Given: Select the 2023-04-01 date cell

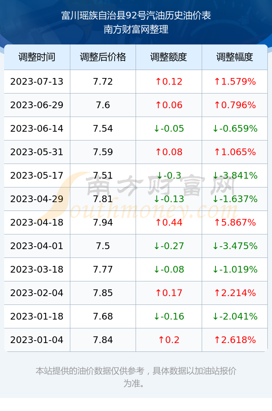Looking at the screenshot, I should point(37,246).
